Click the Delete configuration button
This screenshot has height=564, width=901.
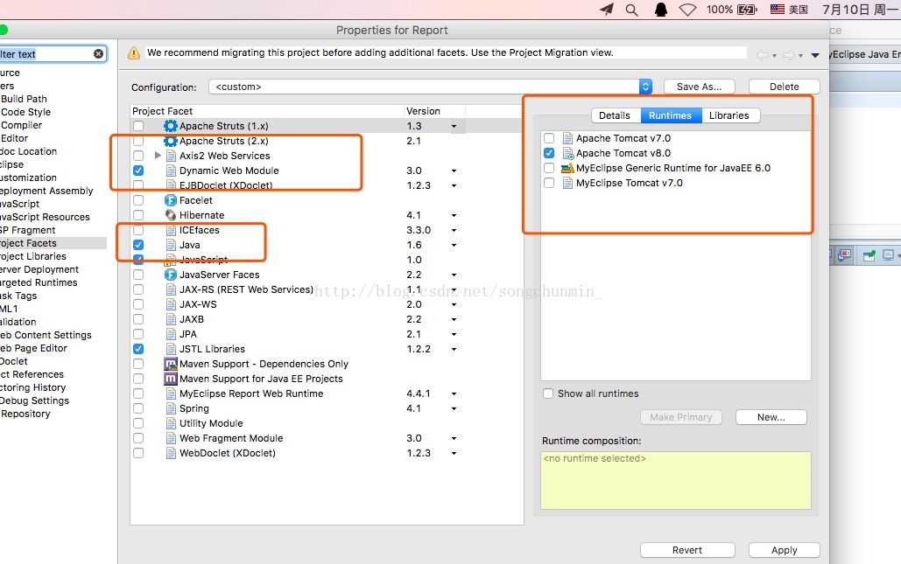coord(785,87)
